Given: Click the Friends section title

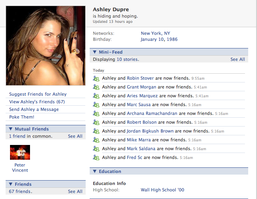Looking at the screenshot, I should tap(23, 184).
